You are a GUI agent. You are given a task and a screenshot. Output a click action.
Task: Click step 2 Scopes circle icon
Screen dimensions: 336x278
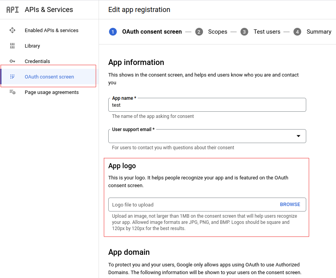[199, 32]
